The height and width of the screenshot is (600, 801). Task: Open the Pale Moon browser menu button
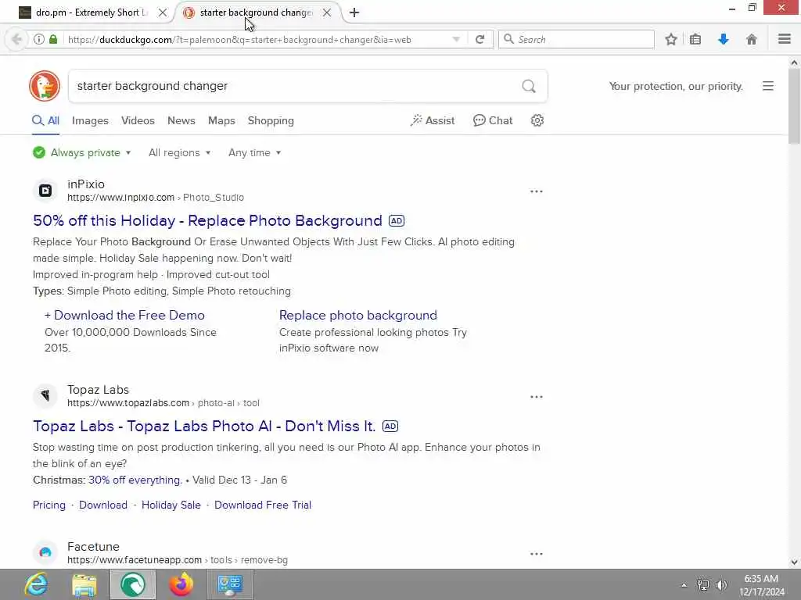pos(784,39)
